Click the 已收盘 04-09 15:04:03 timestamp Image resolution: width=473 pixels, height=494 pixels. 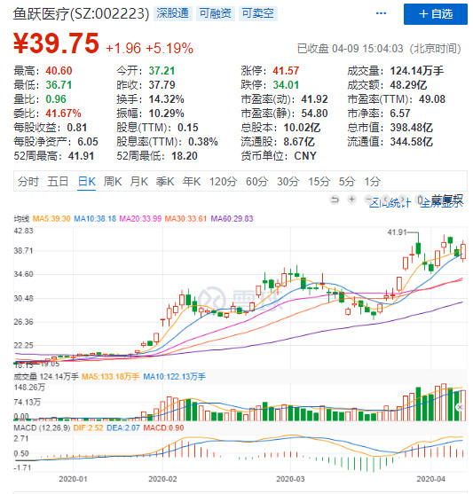coord(350,49)
